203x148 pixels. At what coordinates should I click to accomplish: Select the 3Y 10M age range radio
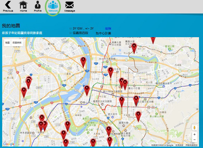pos(71,29)
